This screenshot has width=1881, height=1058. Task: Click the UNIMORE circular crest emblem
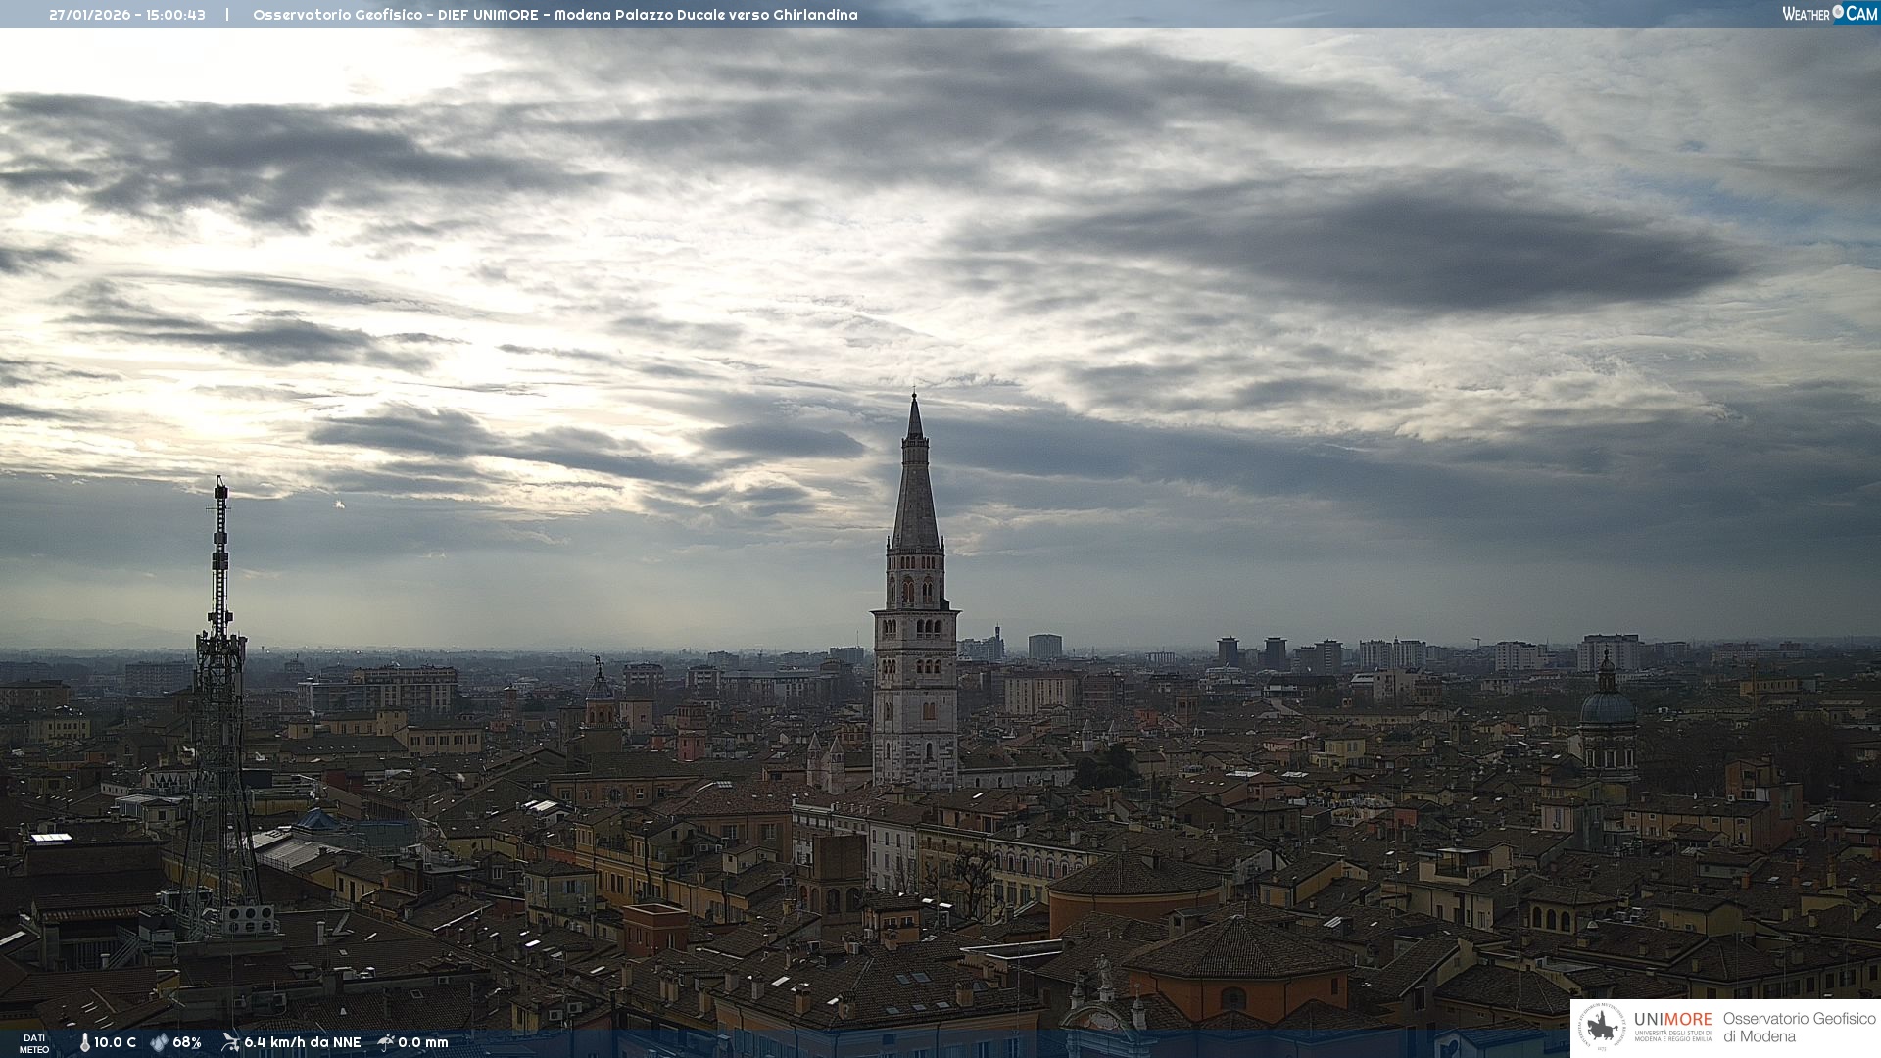coord(1602,1028)
